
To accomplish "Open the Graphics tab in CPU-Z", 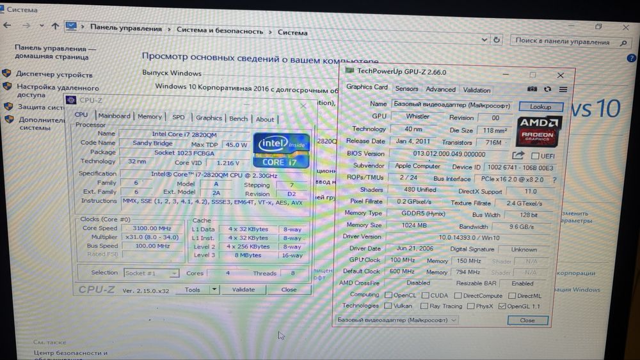I will click(x=209, y=118).
